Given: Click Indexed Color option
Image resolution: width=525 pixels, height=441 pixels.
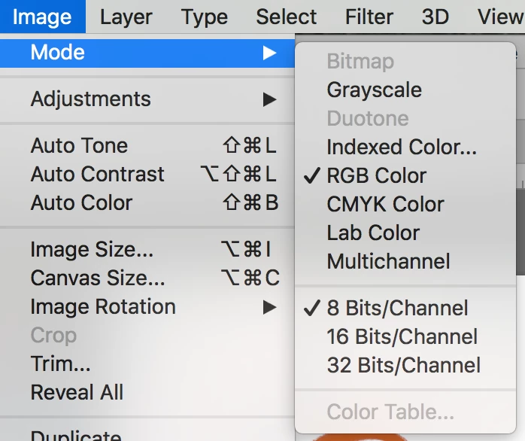Looking at the screenshot, I should (401, 148).
